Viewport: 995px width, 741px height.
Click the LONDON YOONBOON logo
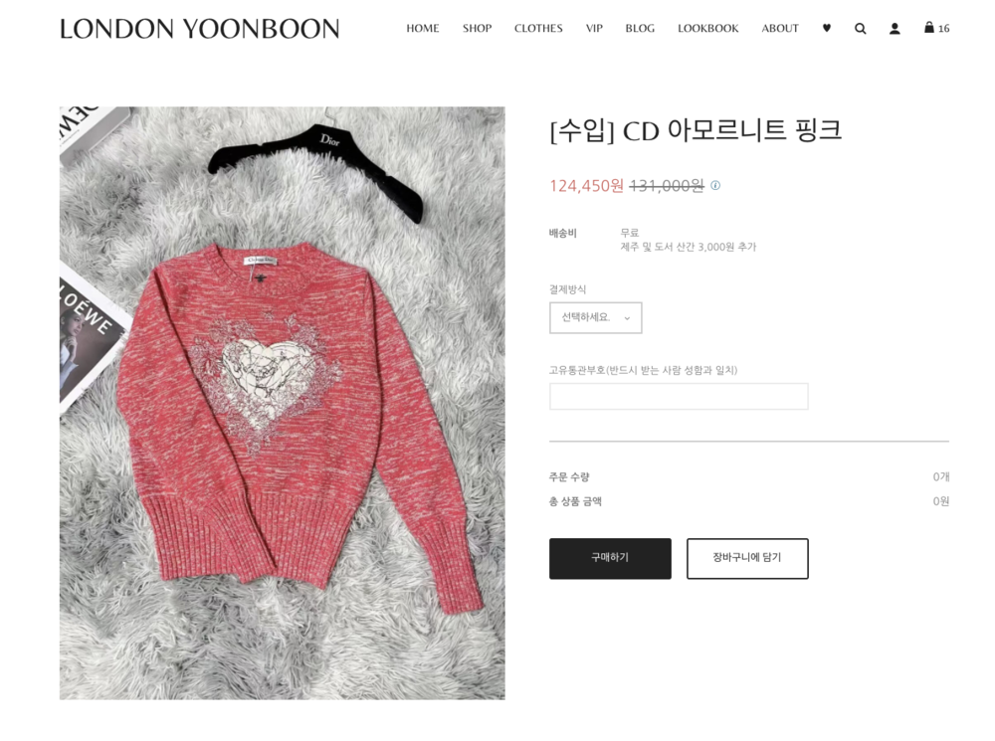tap(199, 29)
